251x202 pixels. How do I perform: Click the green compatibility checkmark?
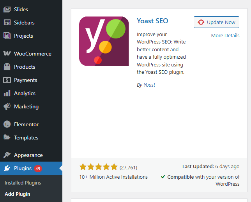click(163, 177)
